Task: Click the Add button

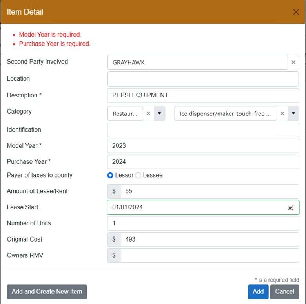Action: pyautogui.click(x=258, y=291)
